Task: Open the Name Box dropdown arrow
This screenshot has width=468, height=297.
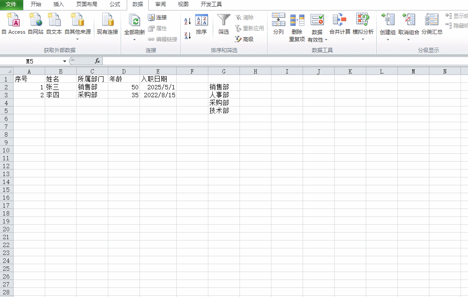Action: click(64, 61)
